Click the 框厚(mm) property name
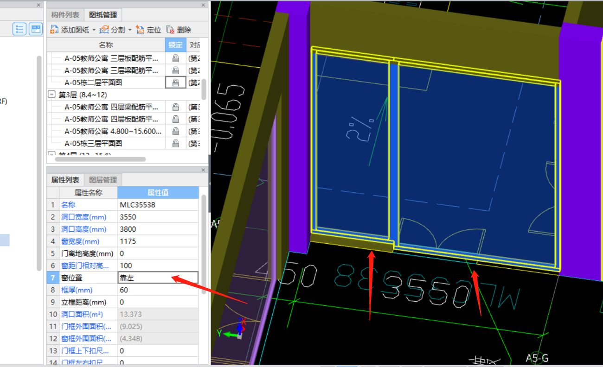The height and width of the screenshot is (367, 603). [77, 290]
